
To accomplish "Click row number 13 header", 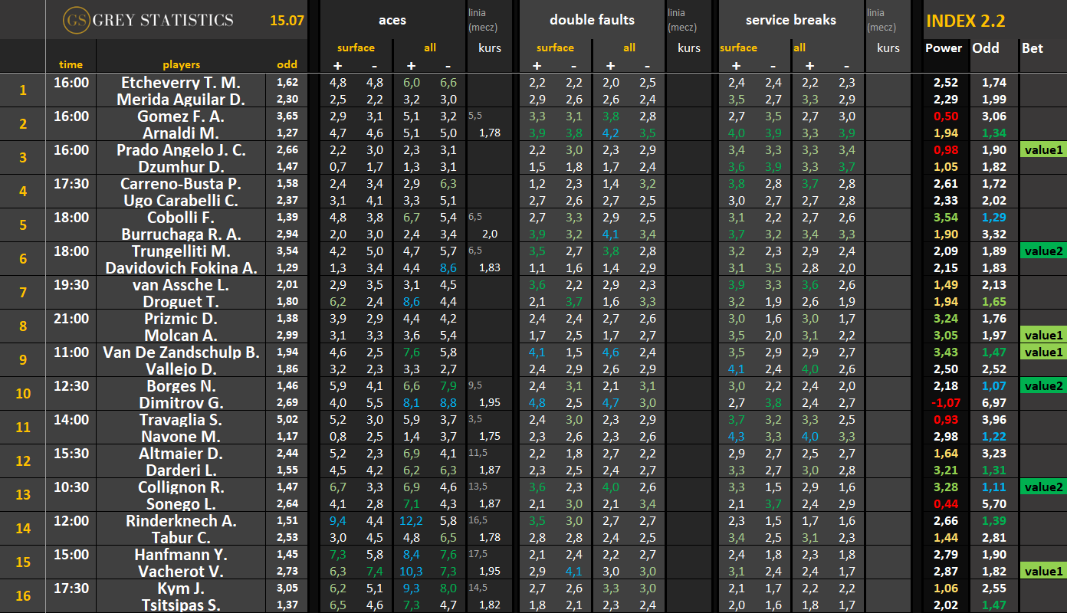I will tap(23, 495).
